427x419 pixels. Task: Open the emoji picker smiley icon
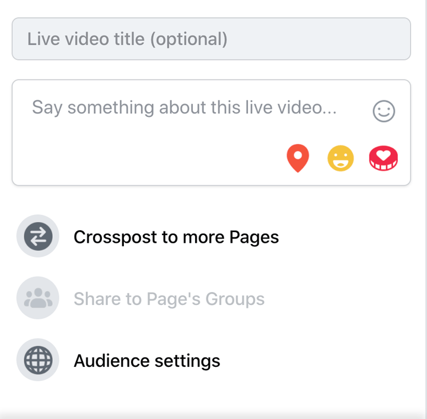click(x=384, y=111)
